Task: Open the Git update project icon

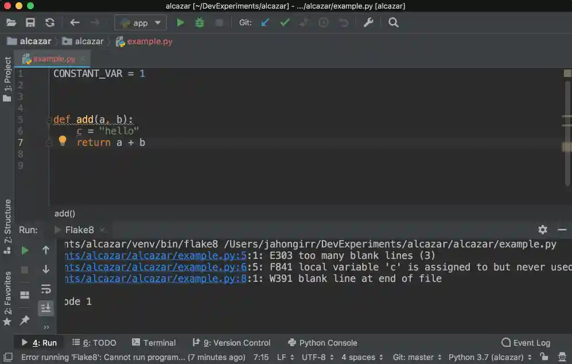Action: point(264,22)
